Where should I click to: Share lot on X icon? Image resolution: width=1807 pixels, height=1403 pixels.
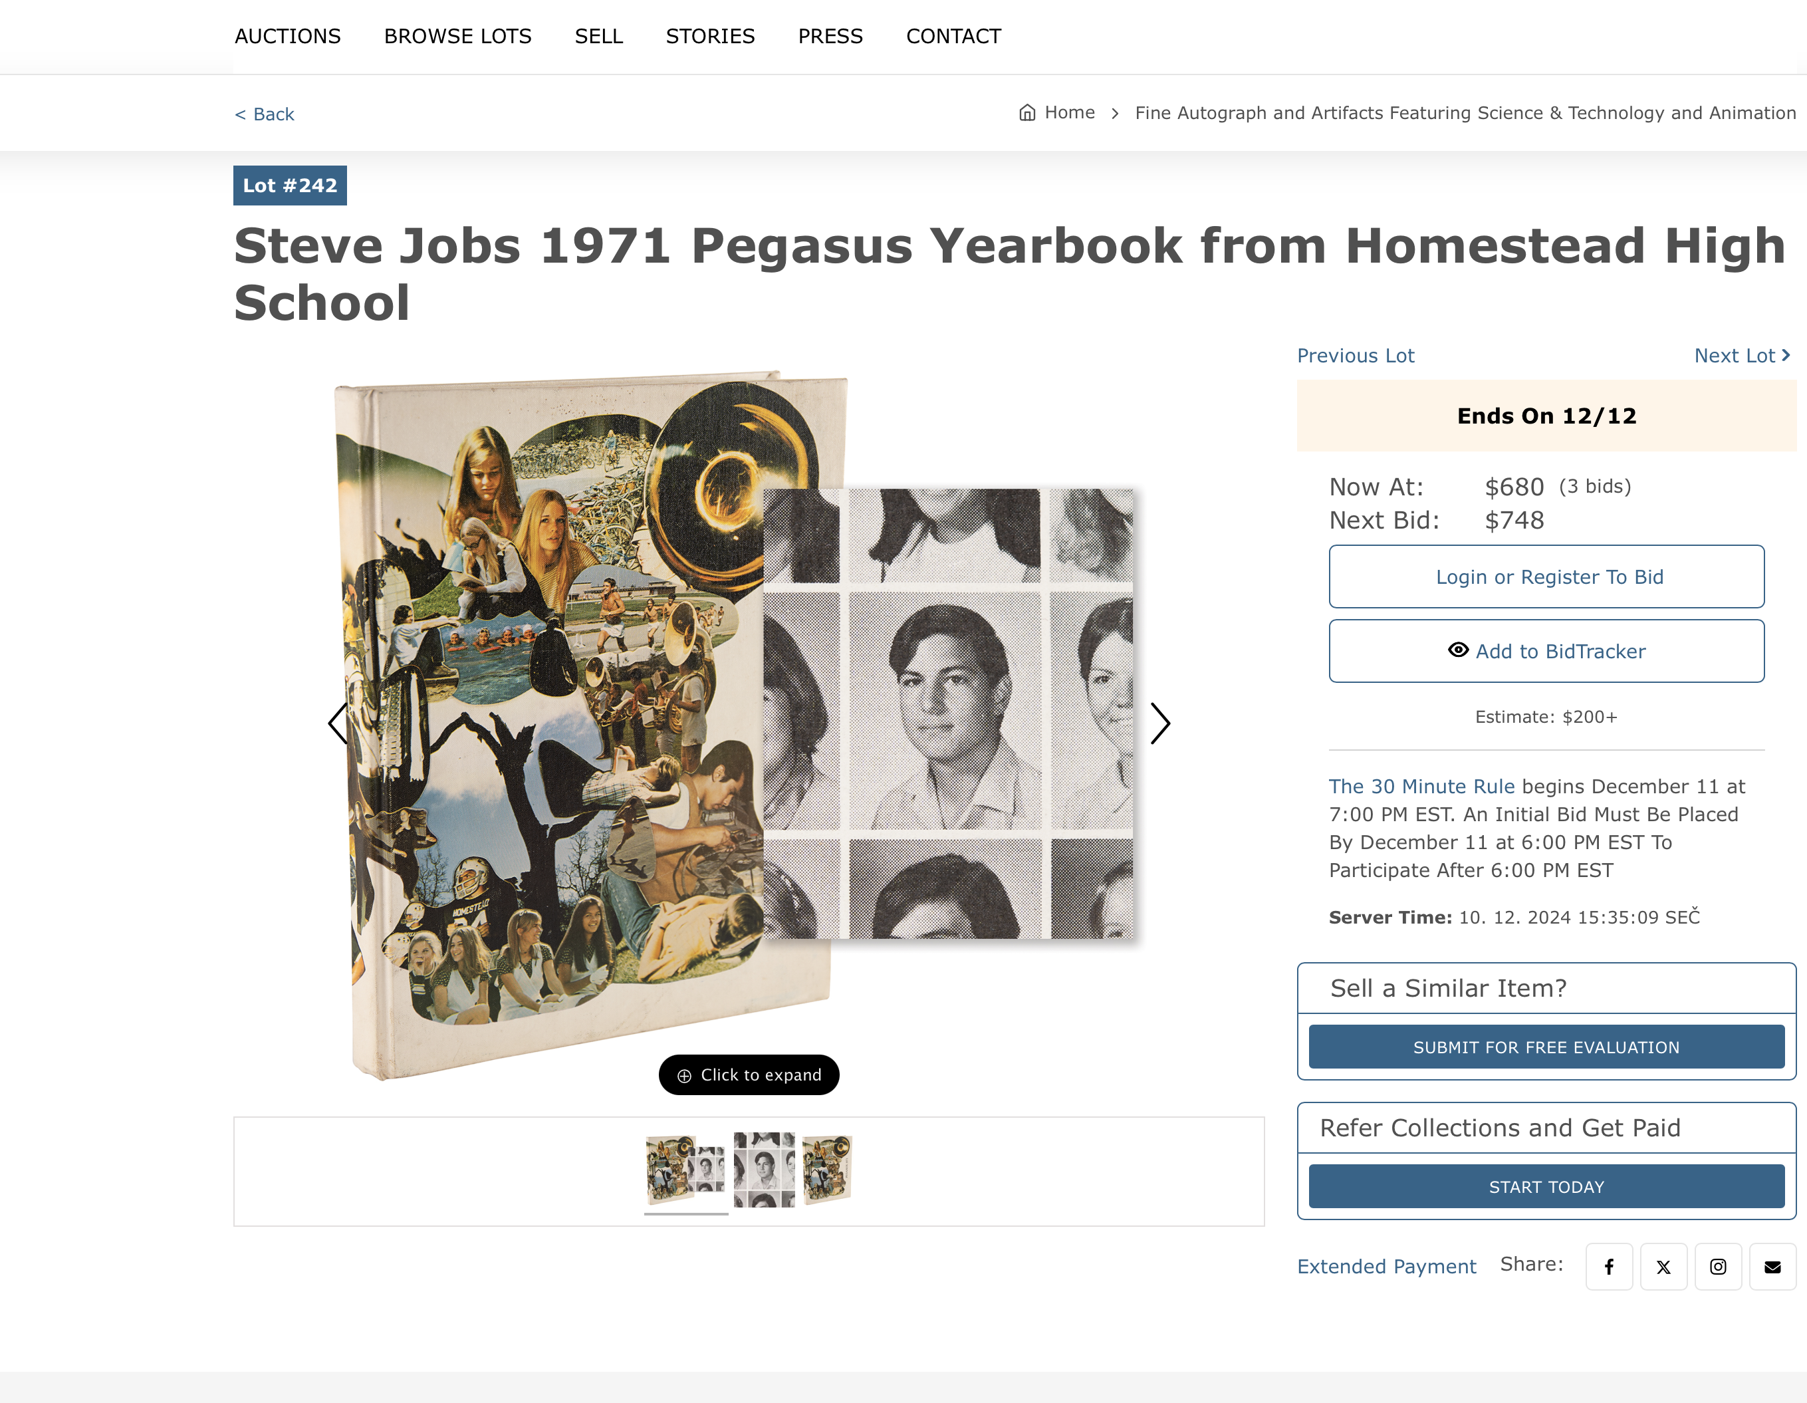coord(1663,1267)
